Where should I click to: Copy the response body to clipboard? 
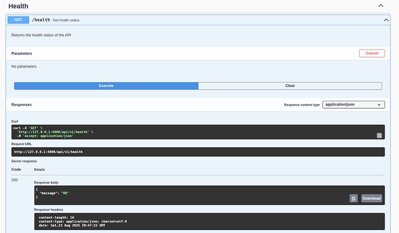pos(354,199)
